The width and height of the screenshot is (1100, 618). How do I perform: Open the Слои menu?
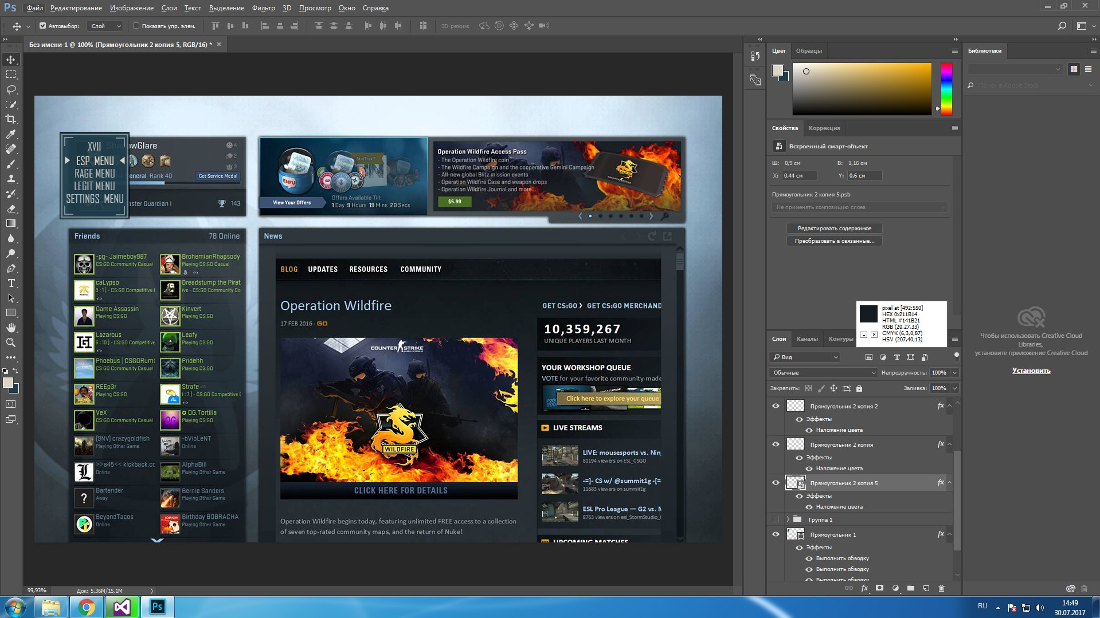click(169, 8)
